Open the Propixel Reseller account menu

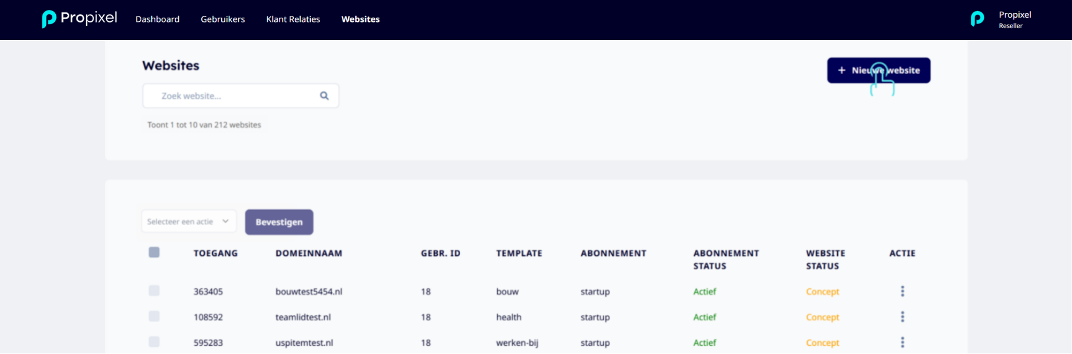(x=1001, y=19)
